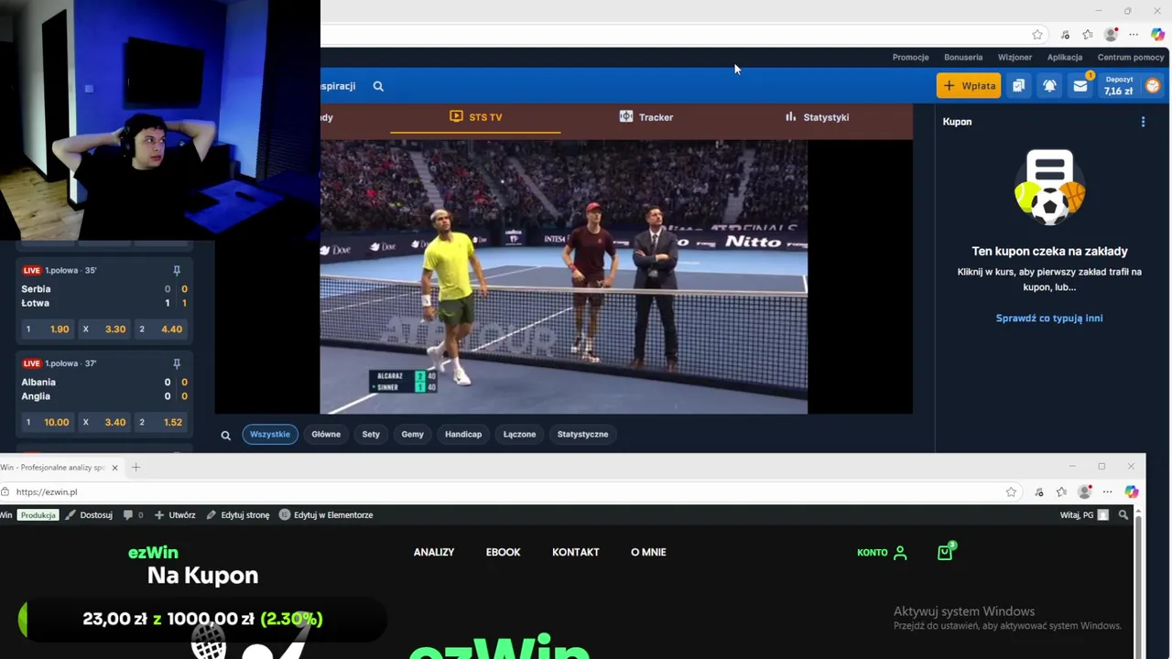Click the Depozyt 7,16 zł balance
The image size is (1172, 659).
click(x=1119, y=86)
